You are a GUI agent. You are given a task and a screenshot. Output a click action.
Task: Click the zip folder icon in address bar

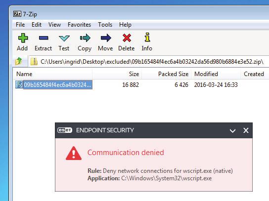(x=34, y=62)
